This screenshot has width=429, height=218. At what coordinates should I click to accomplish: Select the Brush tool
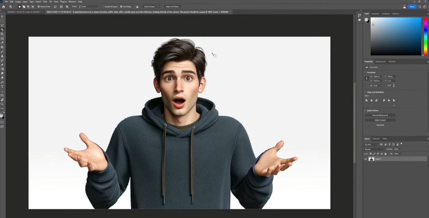pos(2,51)
